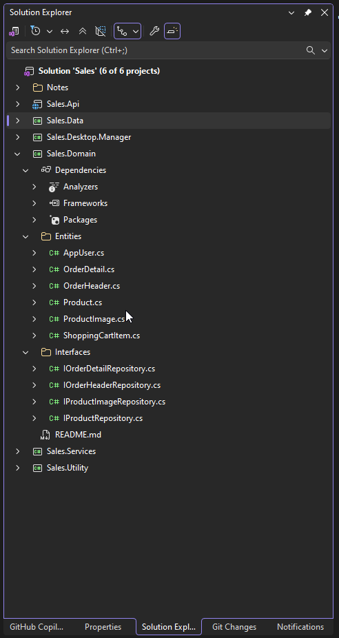
Task: Collapse the Entities folder
Action: tap(25, 236)
